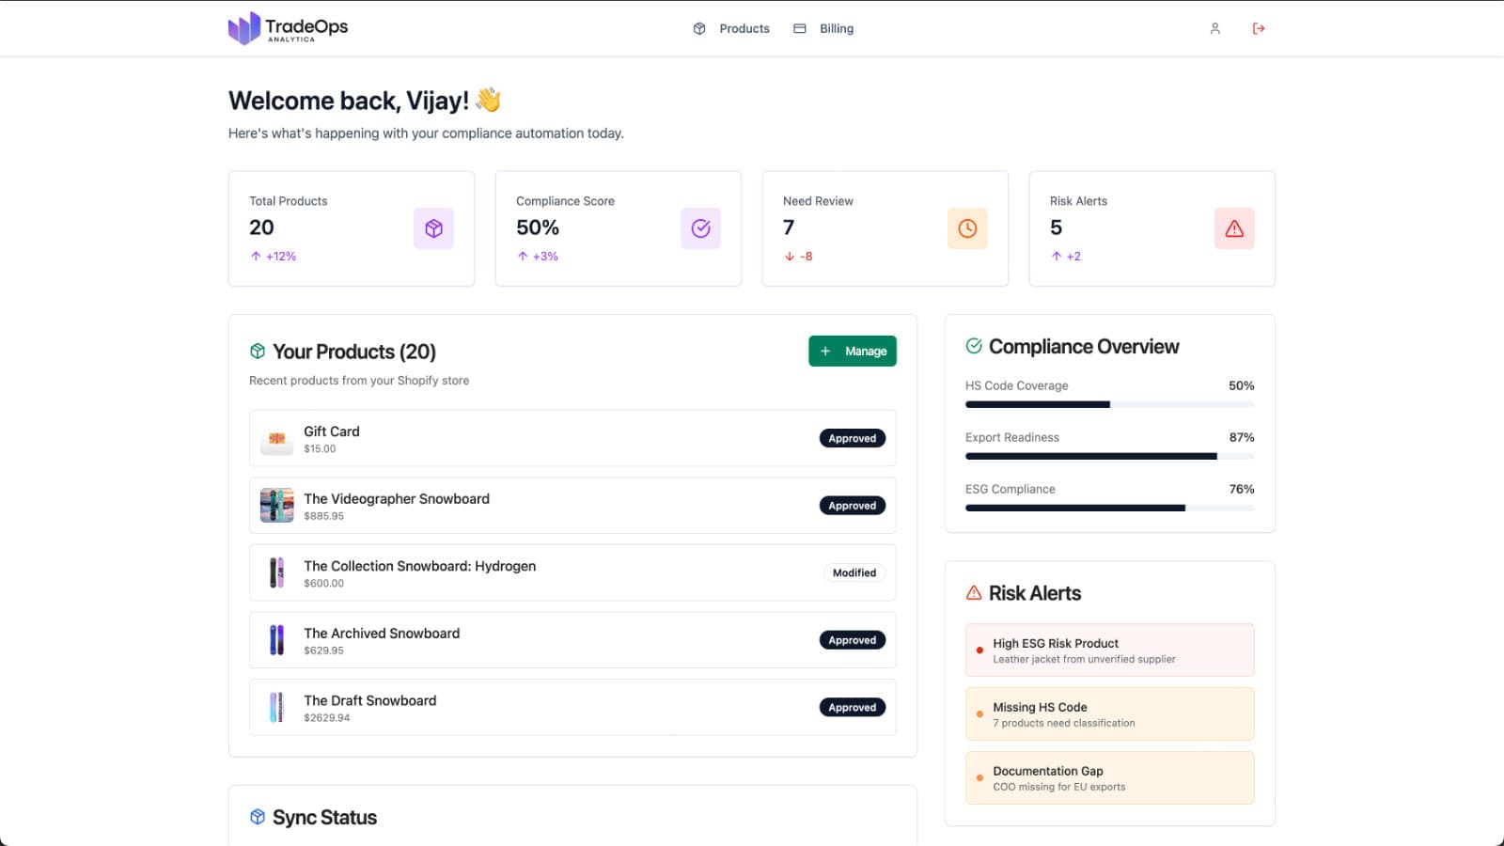Open the Products navigation item
This screenshot has height=846, width=1504.
pyautogui.click(x=731, y=28)
